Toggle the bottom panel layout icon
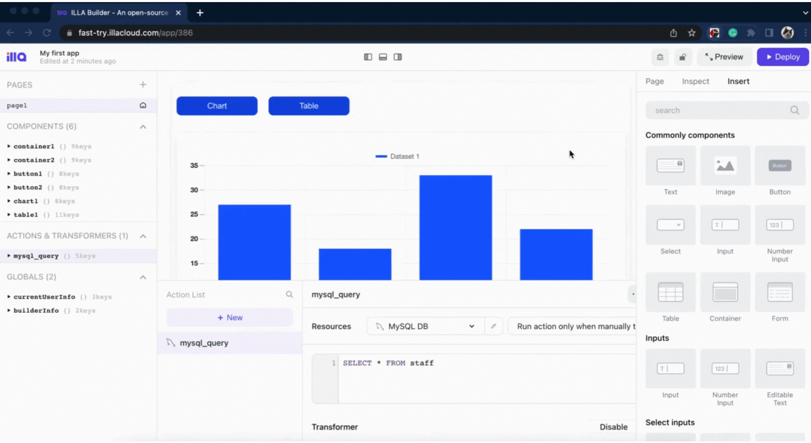This screenshot has height=443, width=811. pyautogui.click(x=383, y=57)
